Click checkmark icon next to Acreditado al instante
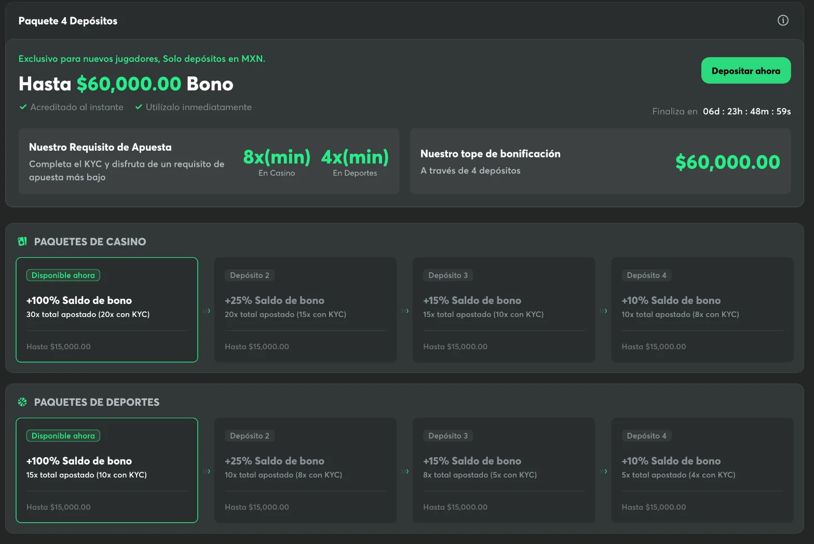This screenshot has height=544, width=814. 23,107
